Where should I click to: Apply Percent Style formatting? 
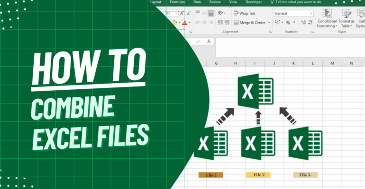pyautogui.click(x=288, y=23)
